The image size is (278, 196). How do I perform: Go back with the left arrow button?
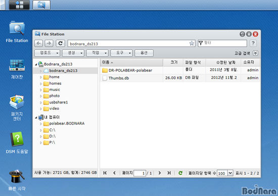click(x=38, y=43)
